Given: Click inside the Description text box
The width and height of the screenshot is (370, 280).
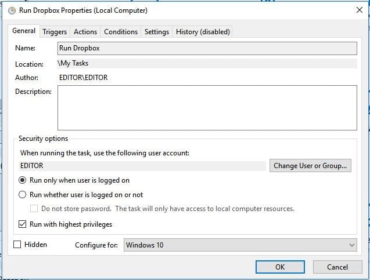Looking at the screenshot, I should (207, 108).
